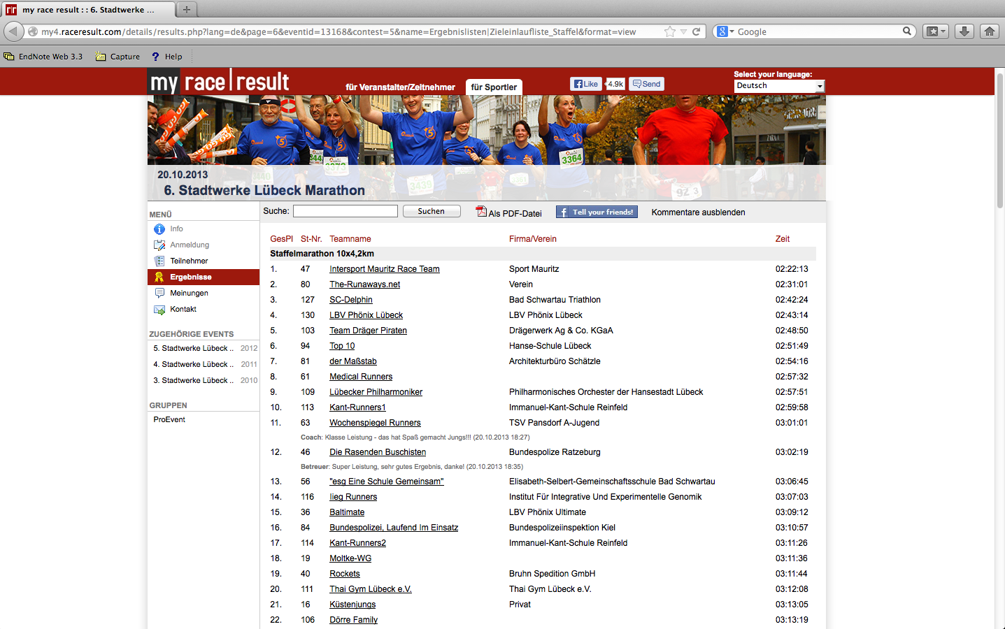Open "esg Eine Schule Gemeinsam" link

pyautogui.click(x=387, y=482)
